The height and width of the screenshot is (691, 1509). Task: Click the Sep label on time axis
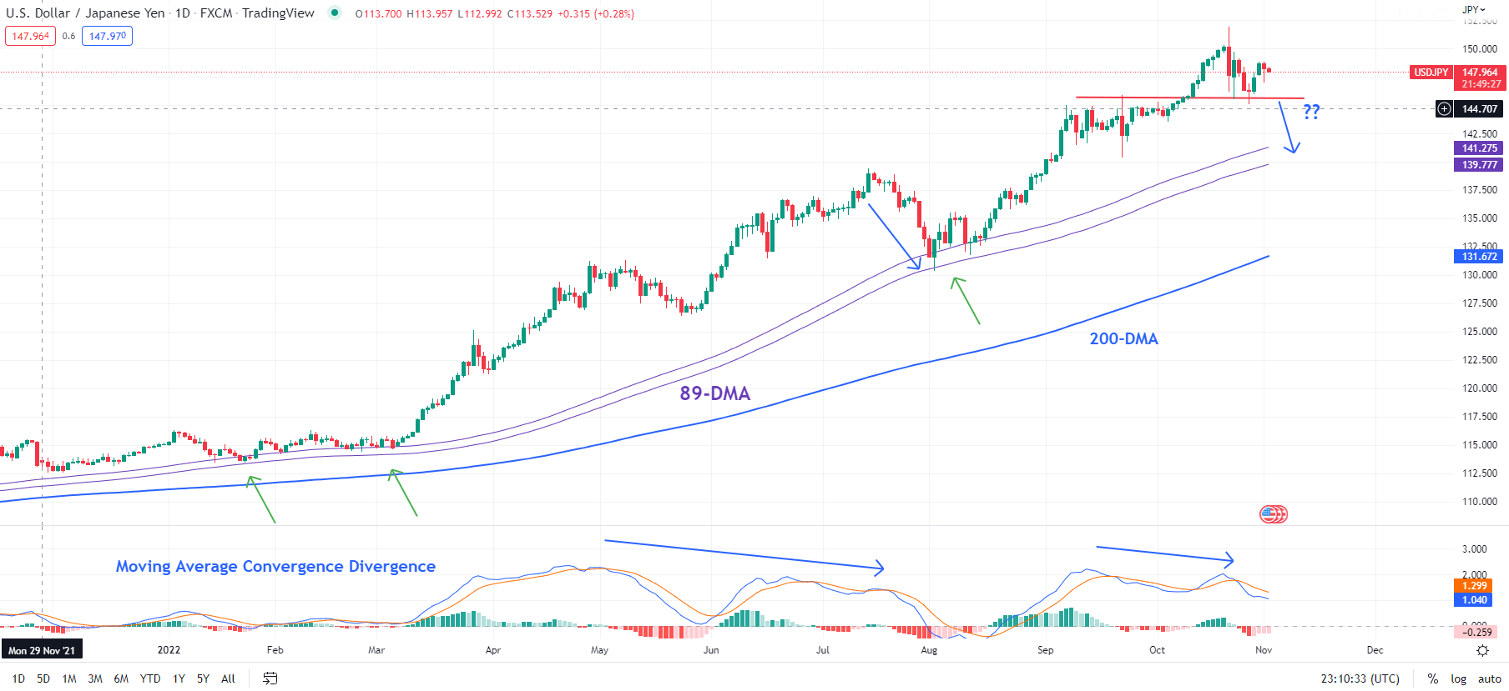point(1045,650)
